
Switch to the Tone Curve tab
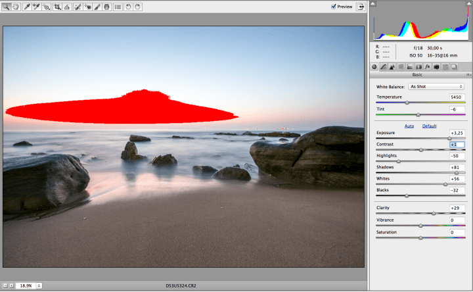(383, 66)
